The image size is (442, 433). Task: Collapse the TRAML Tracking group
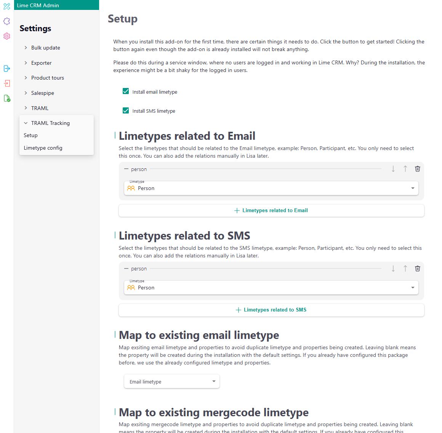tap(50, 123)
